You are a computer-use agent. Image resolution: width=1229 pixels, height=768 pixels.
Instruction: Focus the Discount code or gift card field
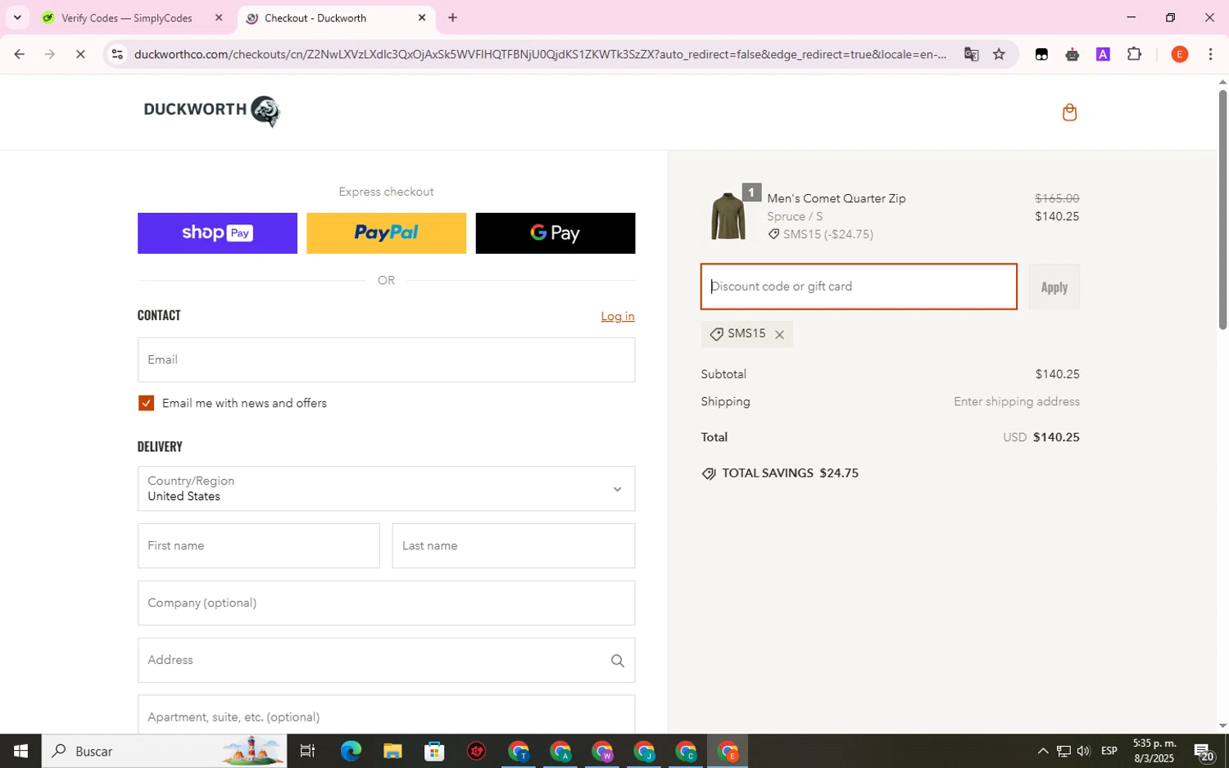click(x=859, y=287)
